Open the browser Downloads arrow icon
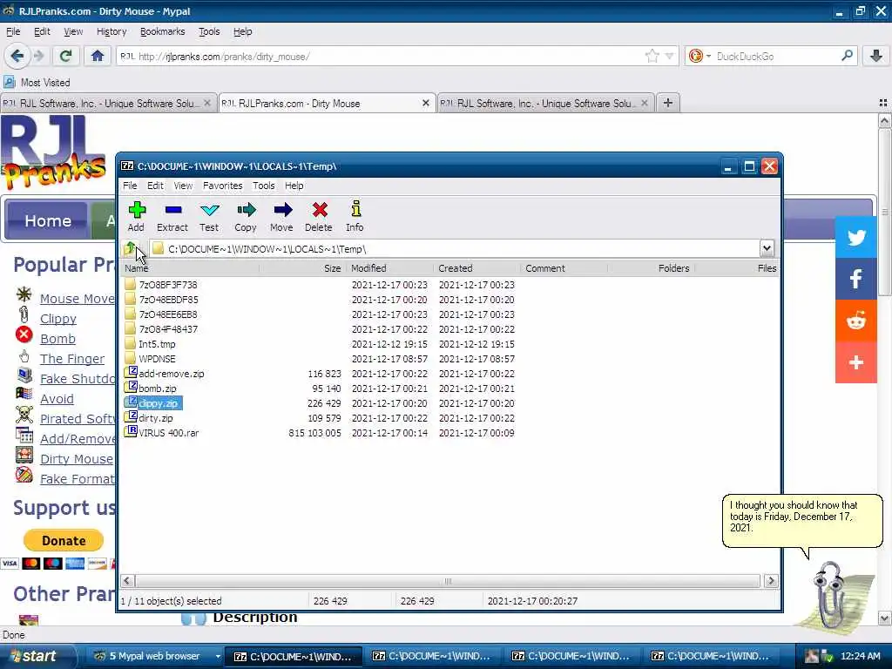The width and height of the screenshot is (892, 669). coord(876,56)
